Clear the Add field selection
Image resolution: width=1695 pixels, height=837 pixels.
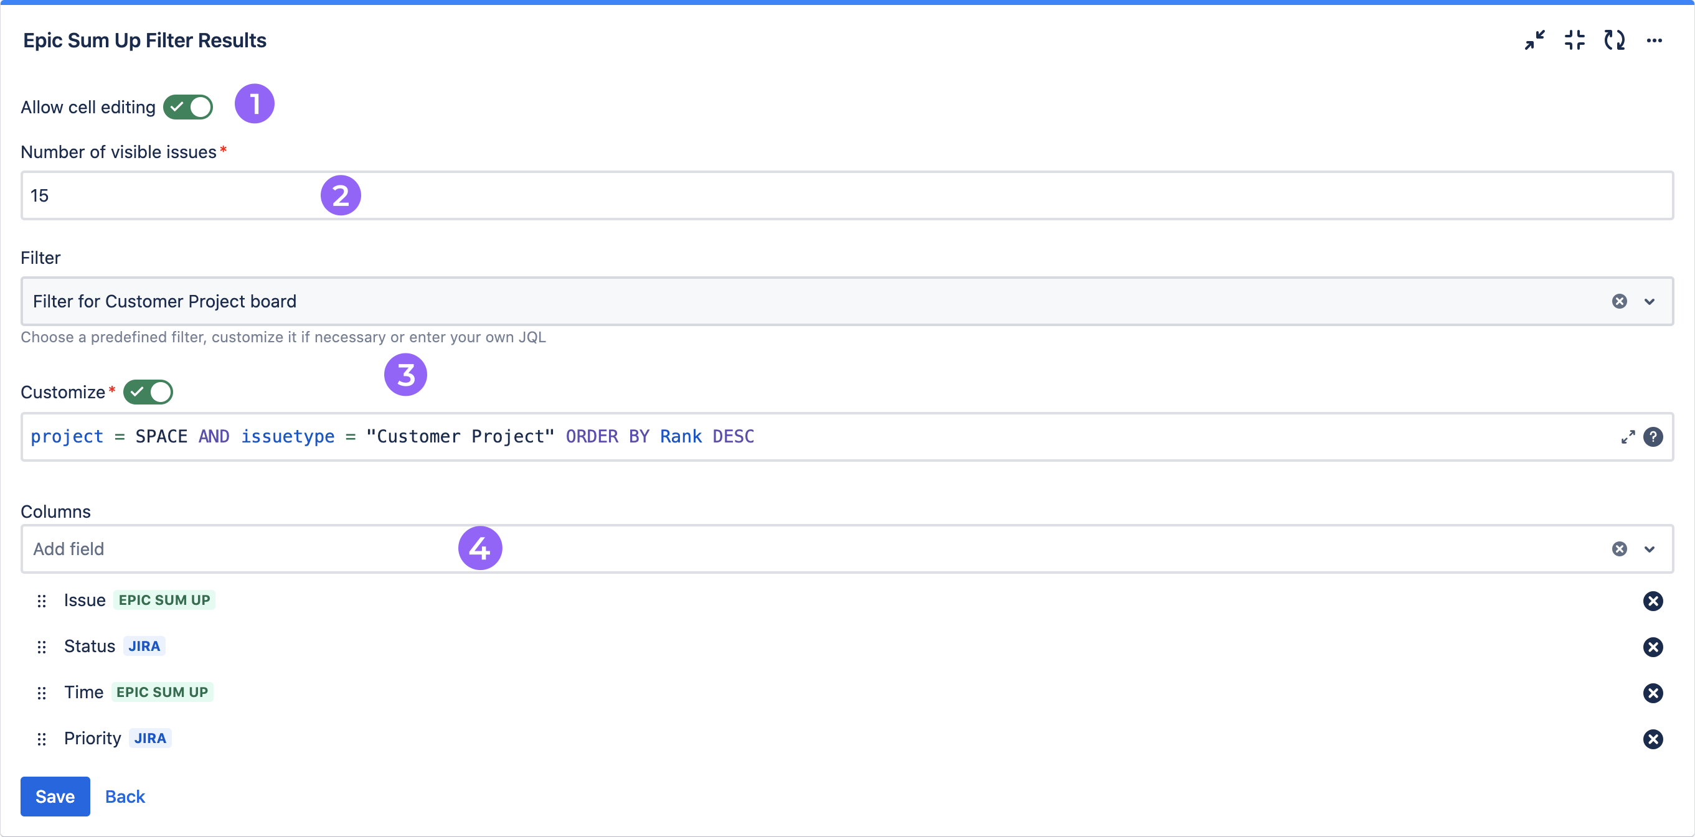[x=1619, y=548]
